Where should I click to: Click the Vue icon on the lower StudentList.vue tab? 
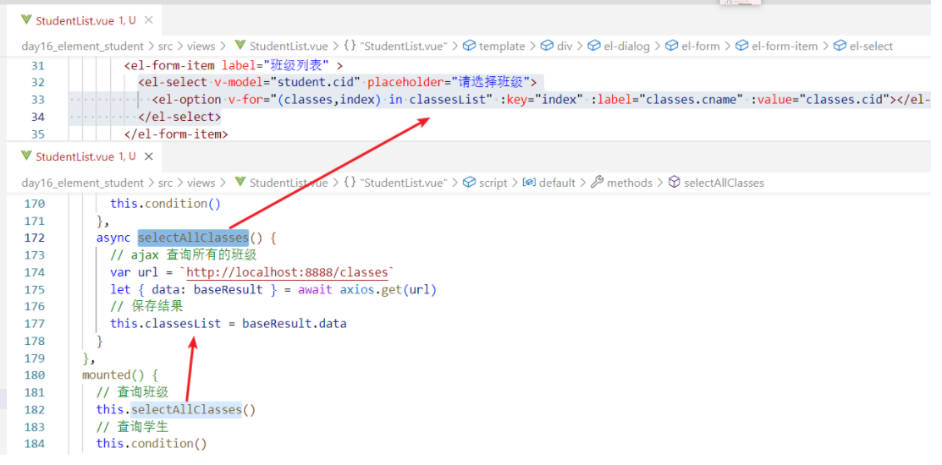point(26,156)
